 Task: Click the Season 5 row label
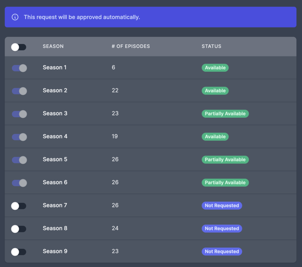55,159
